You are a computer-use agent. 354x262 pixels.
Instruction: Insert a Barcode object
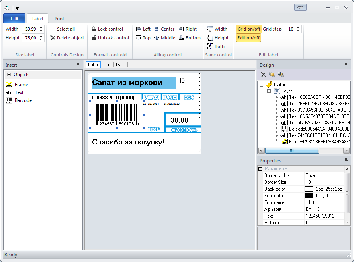tap(23, 100)
